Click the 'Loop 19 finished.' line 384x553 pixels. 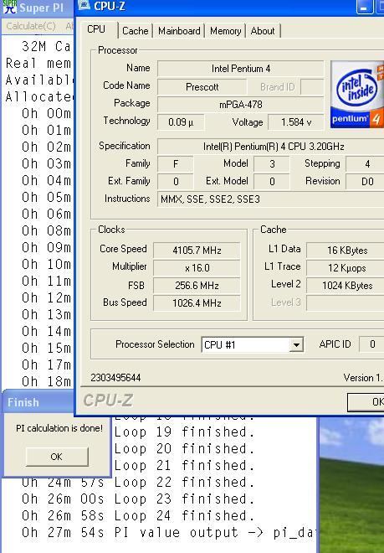click(185, 432)
